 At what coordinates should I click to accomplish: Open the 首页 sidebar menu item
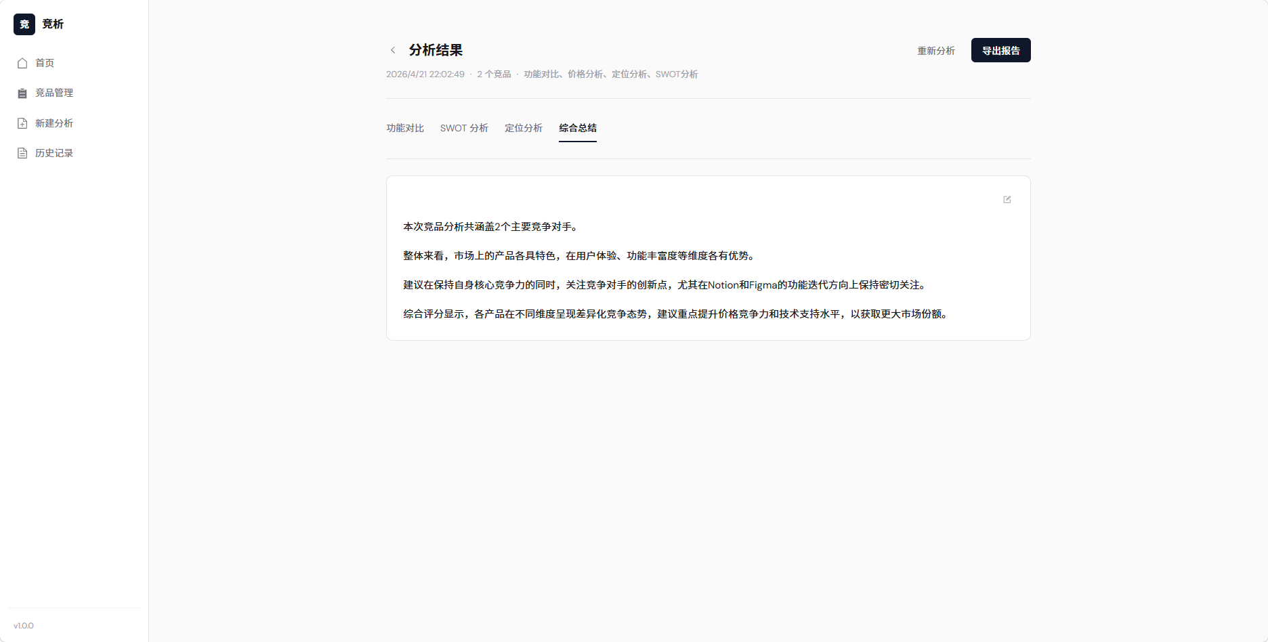[45, 63]
